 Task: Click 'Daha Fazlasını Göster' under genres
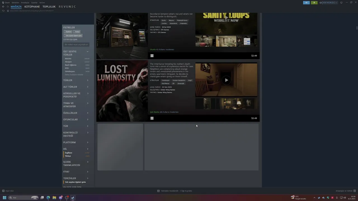[74, 75]
